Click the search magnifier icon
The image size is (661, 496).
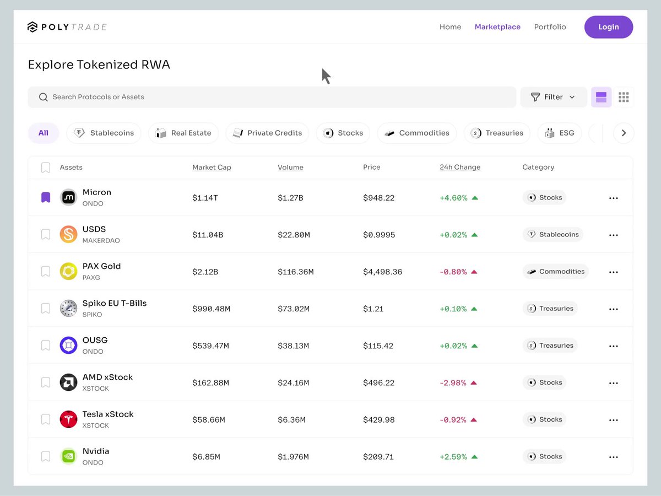[44, 97]
